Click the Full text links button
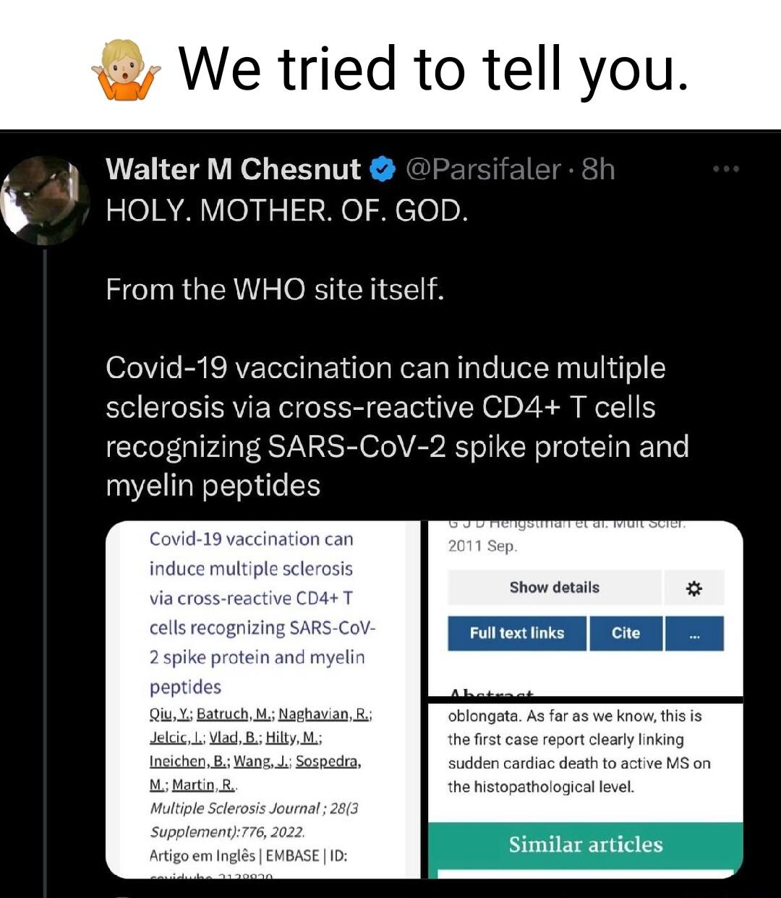The width and height of the screenshot is (781, 898). tap(516, 633)
